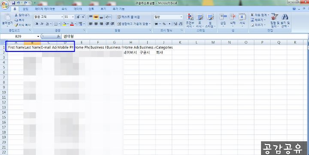This screenshot has width=309, height=155.
Task: Toggle bold formatting
Action: (x=36, y=24)
